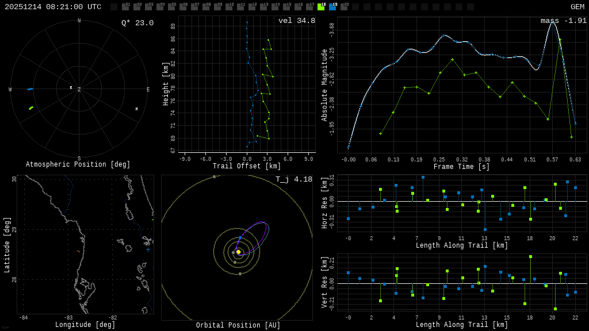The width and height of the screenshot is (589, 331).
Task: Click the Absolute Magnitude axis label
Action: (x=324, y=85)
